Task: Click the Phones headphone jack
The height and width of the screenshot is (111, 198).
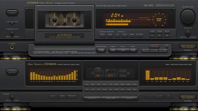Action: 12,47
